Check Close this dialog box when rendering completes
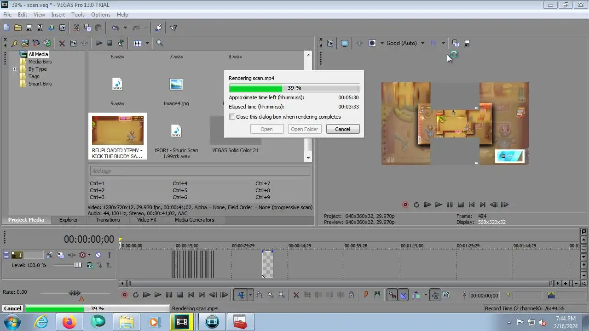The image size is (589, 331). point(232,117)
